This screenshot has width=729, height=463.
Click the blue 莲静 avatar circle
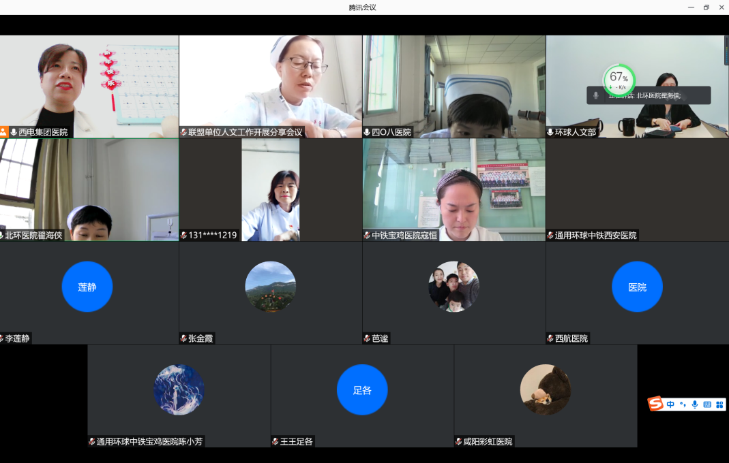click(87, 287)
